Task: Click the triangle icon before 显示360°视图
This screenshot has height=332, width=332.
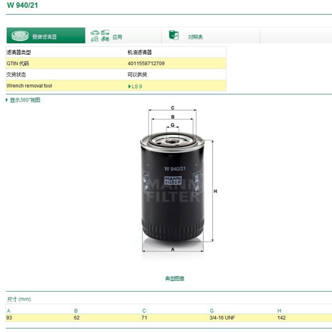Action: pyautogui.click(x=6, y=99)
